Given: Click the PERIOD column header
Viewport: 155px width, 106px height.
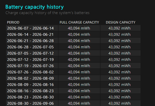Looking at the screenshot, I should pos(13,22).
